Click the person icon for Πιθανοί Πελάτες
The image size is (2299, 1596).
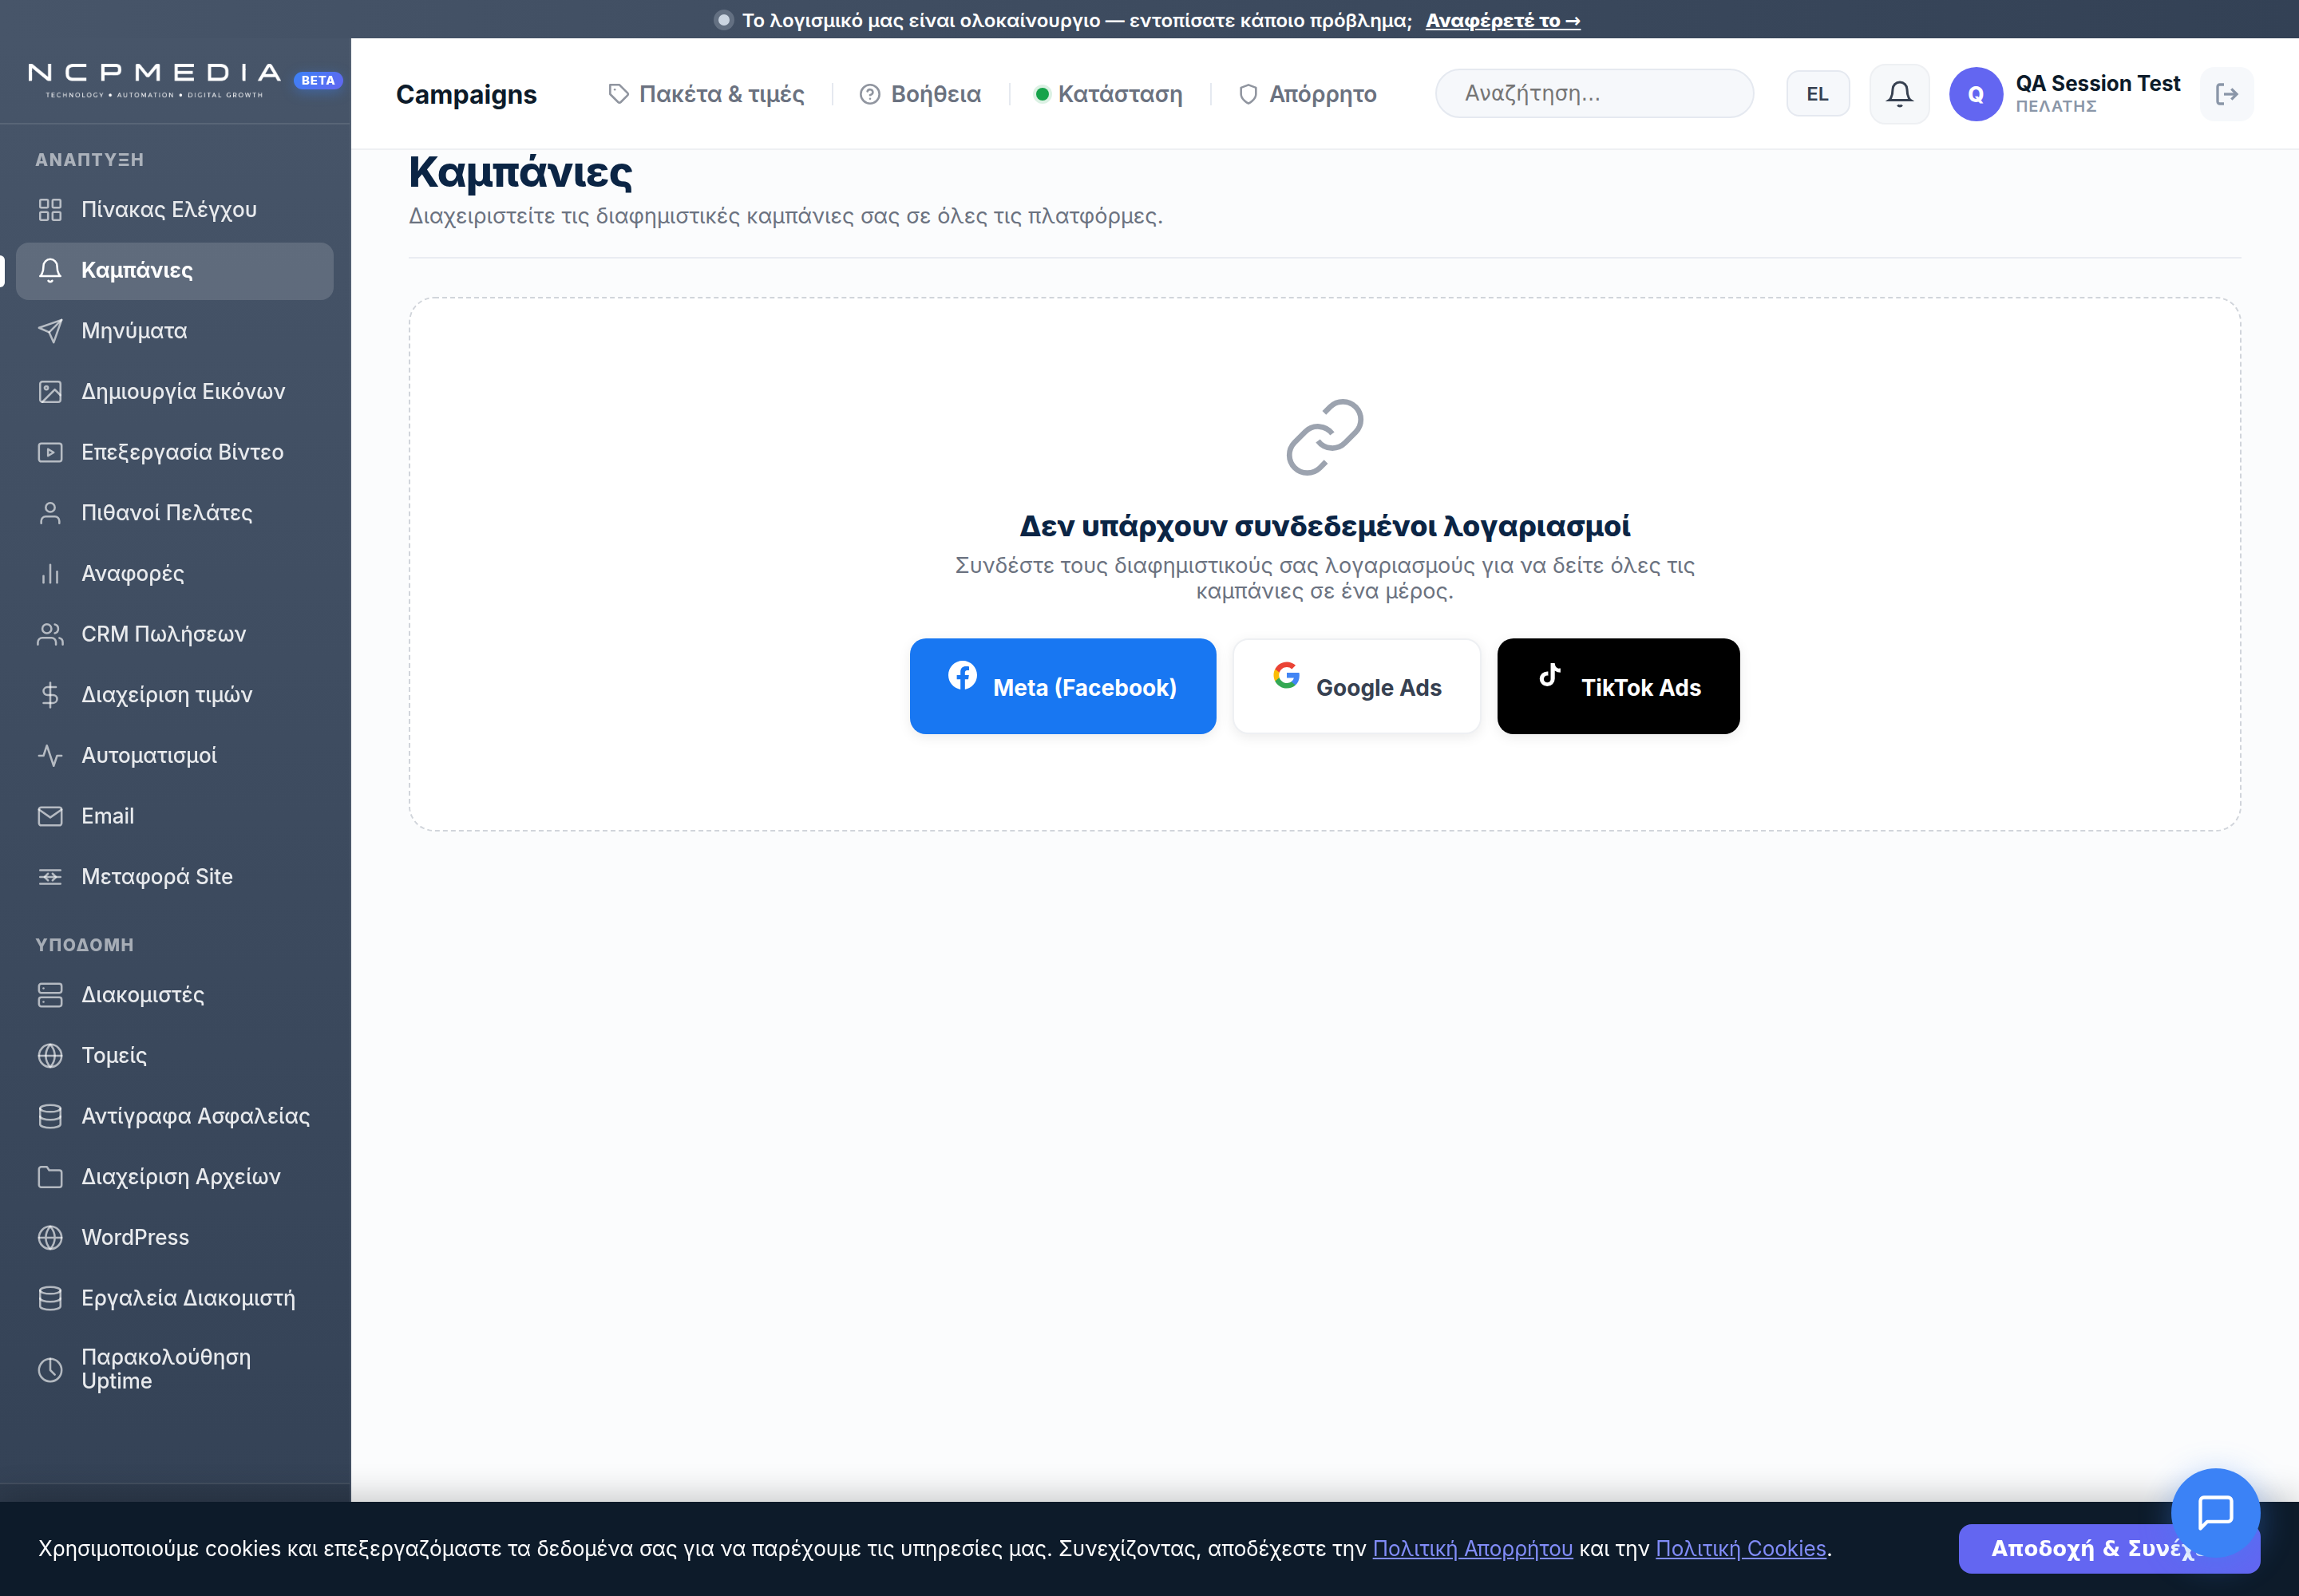(50, 513)
